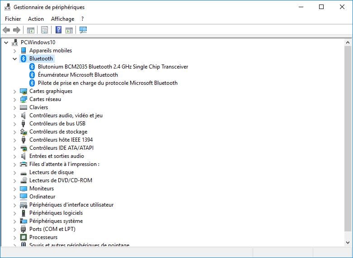Expand the Moniteurs chevron
Image resolution: width=353 pixels, height=258 pixels.
(15, 189)
